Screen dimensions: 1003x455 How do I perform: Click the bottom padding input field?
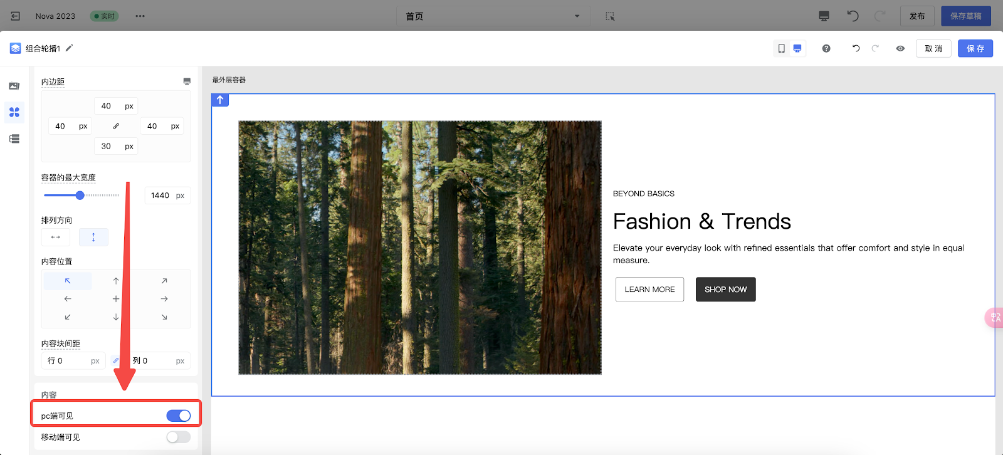click(x=116, y=146)
